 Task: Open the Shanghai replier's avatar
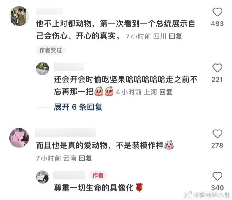tap(43, 69)
